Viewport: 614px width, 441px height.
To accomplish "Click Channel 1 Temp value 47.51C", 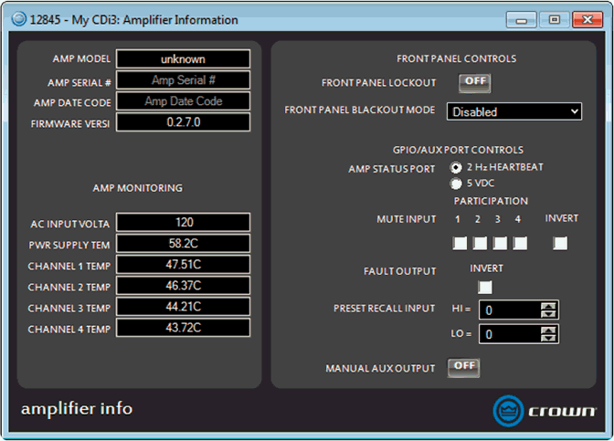I will click(x=184, y=265).
